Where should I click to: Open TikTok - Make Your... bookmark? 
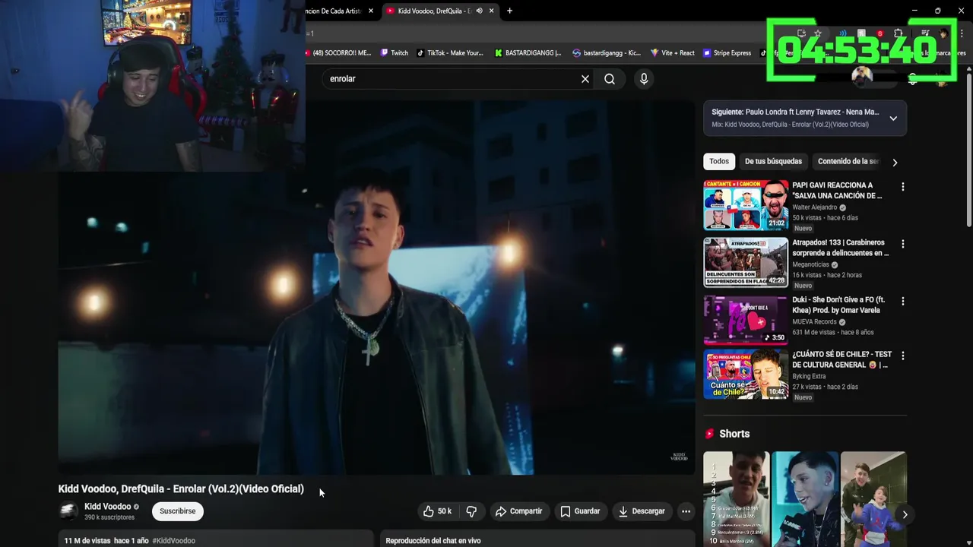point(450,53)
